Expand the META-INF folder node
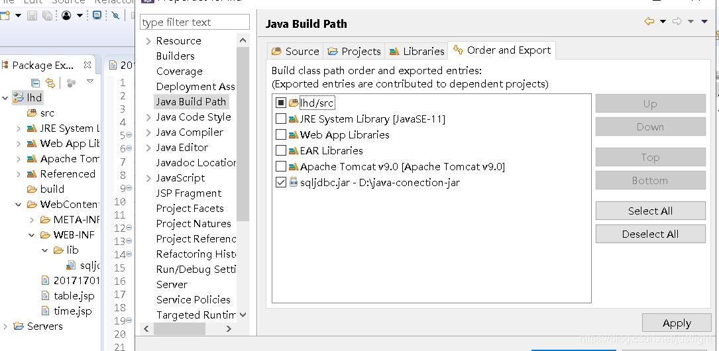 point(32,219)
